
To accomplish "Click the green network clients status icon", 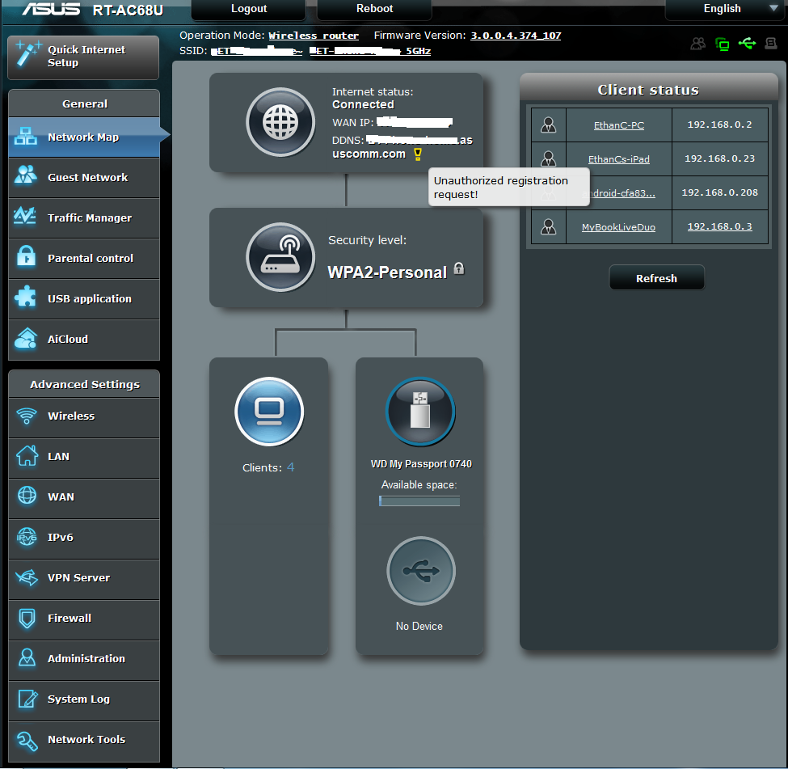I will (723, 44).
